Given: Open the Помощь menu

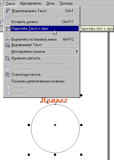Looking at the screenshot, I should (x=66, y=3).
